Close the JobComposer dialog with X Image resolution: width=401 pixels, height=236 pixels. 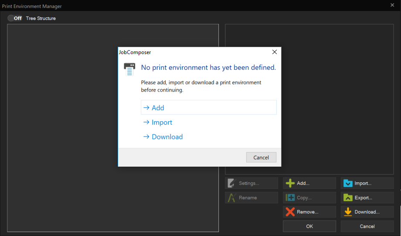[x=275, y=52]
